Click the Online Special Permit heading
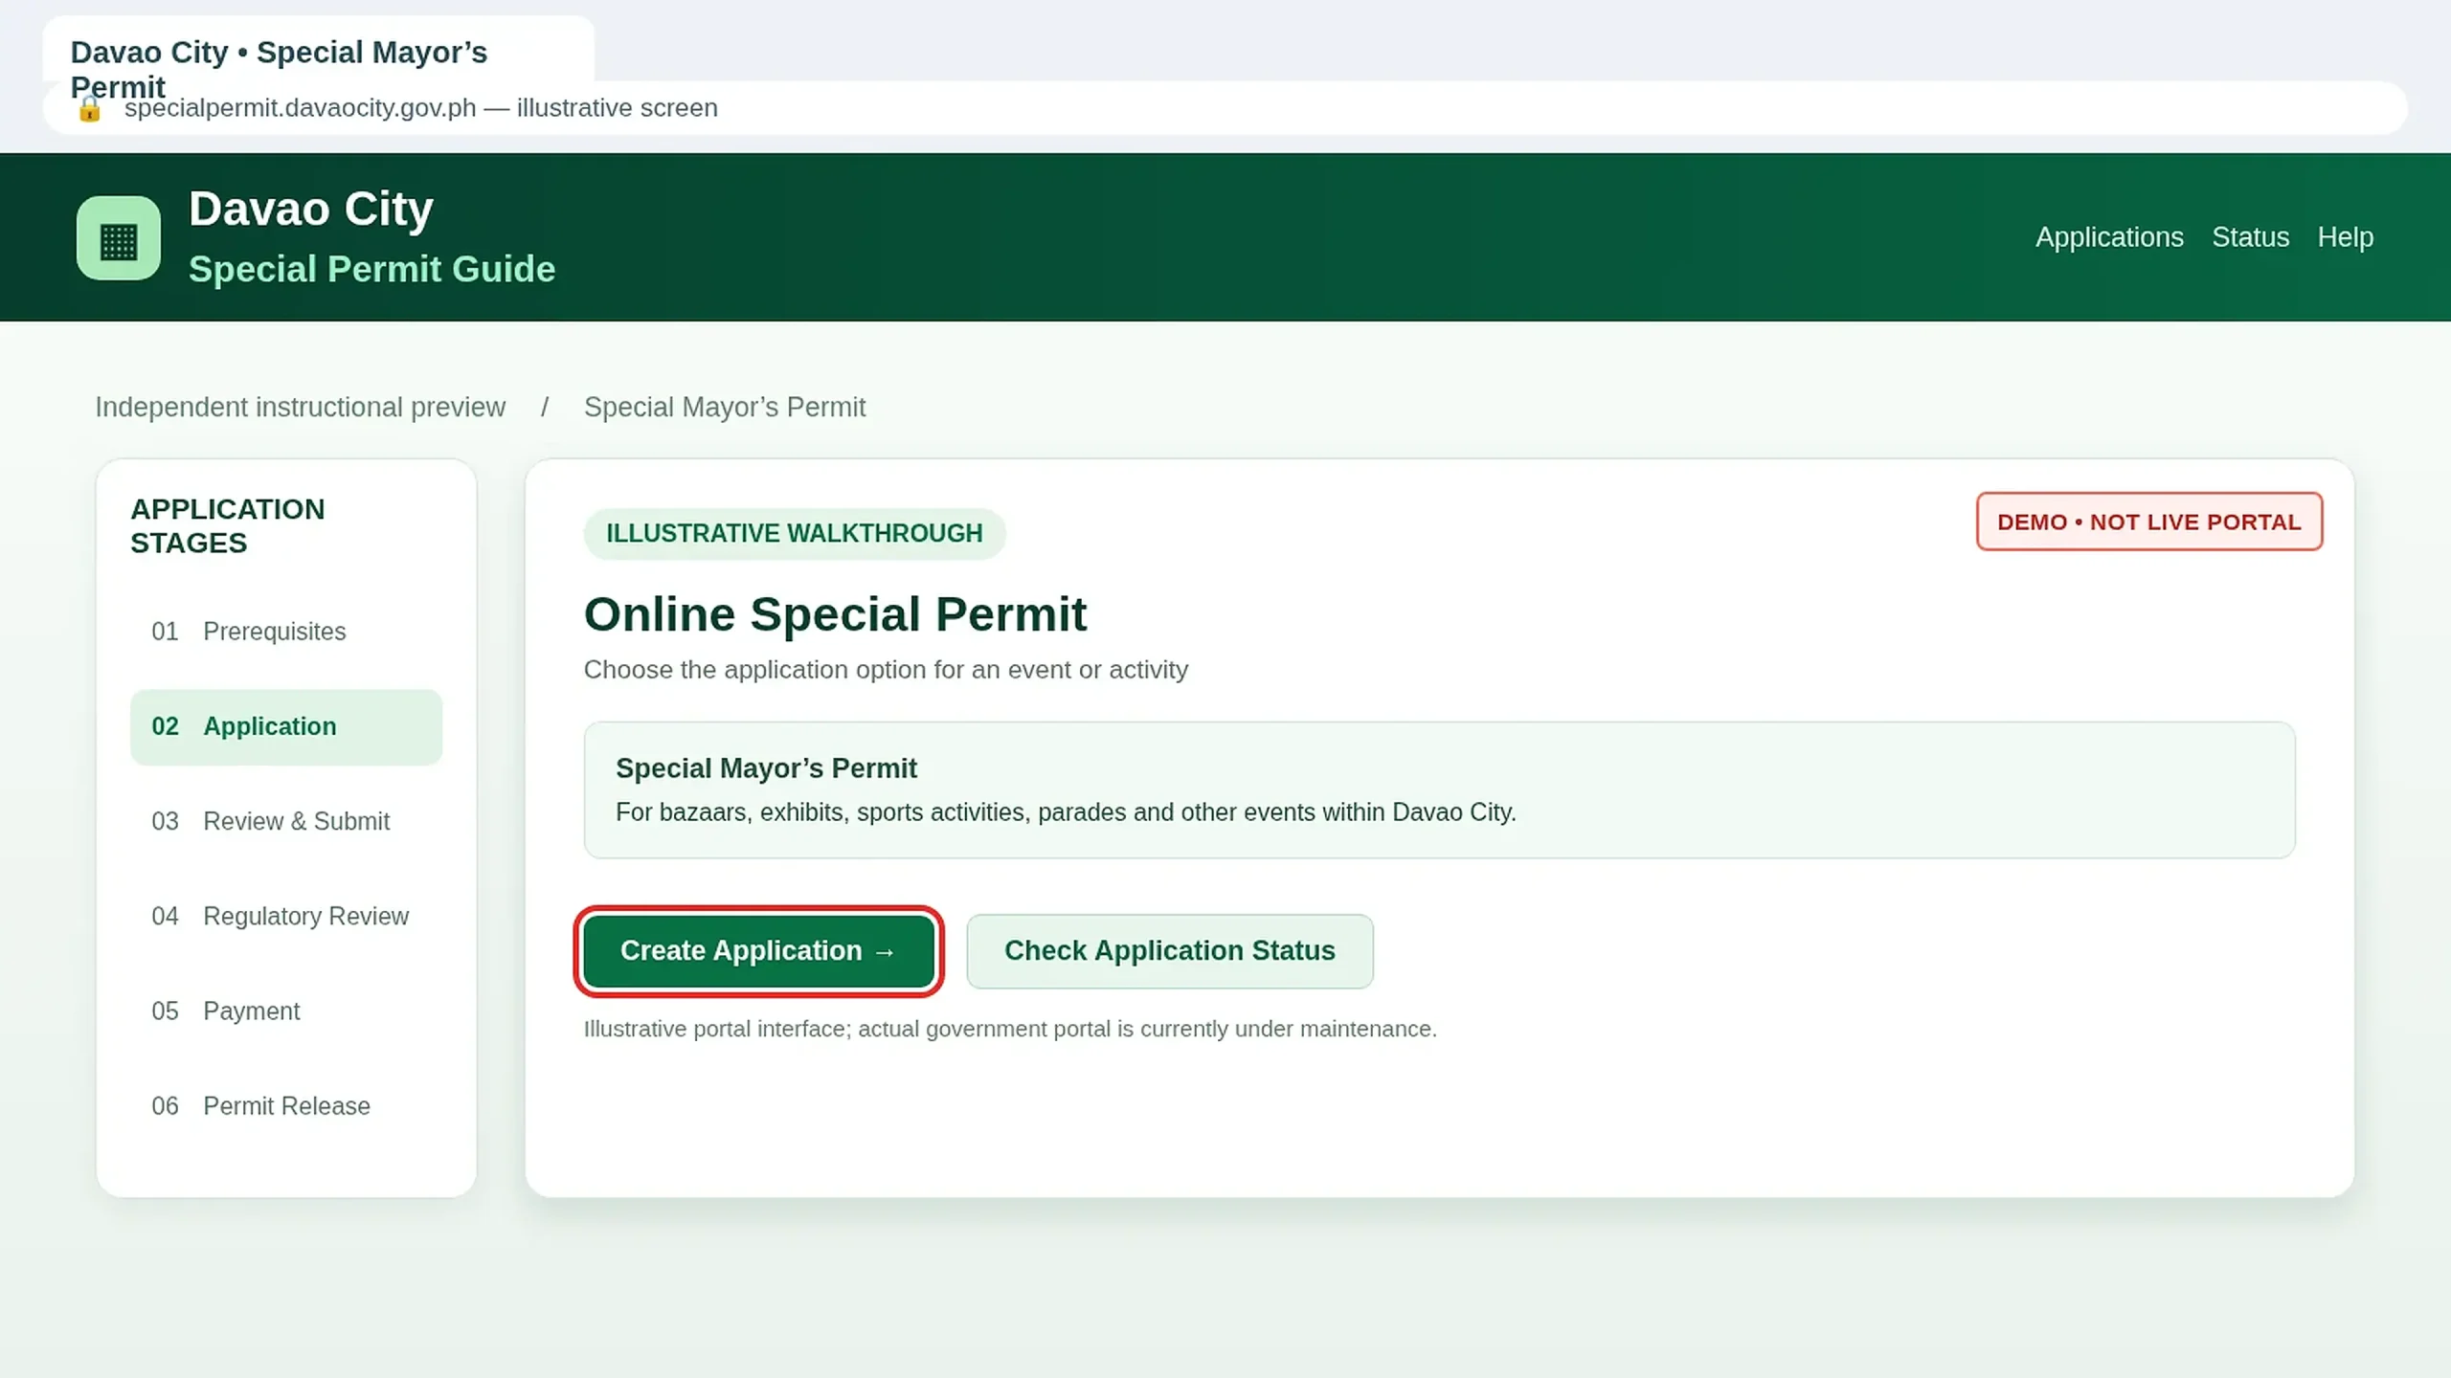The image size is (2451, 1378). [835, 614]
